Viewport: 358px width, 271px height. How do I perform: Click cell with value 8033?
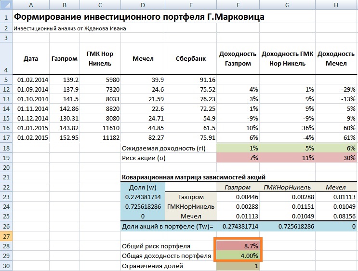coord(100,99)
